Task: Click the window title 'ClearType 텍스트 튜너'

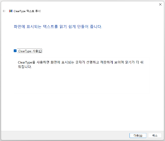Action: coord(27,11)
